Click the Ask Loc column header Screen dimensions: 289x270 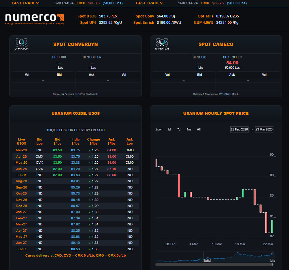(x=129, y=142)
